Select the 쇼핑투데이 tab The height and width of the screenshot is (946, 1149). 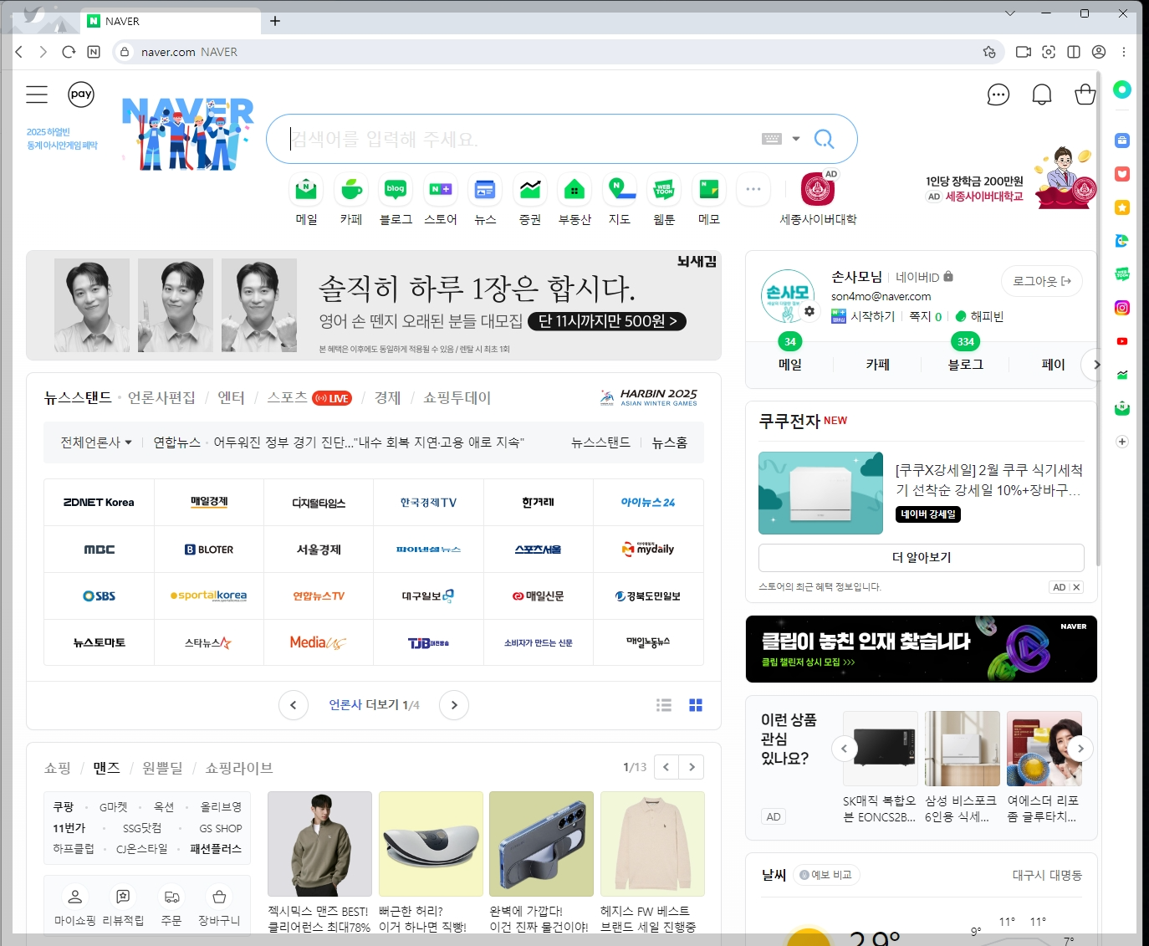point(457,398)
